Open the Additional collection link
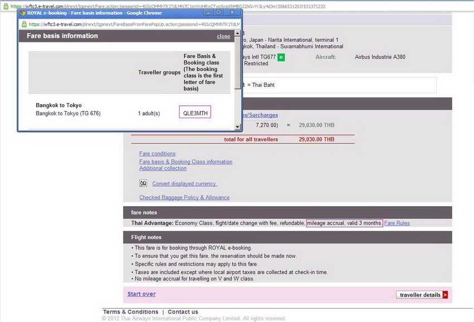This screenshot has height=322, width=474. 163,168
